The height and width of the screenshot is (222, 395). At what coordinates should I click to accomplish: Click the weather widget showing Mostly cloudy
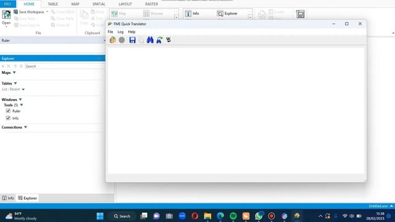[x=21, y=216]
